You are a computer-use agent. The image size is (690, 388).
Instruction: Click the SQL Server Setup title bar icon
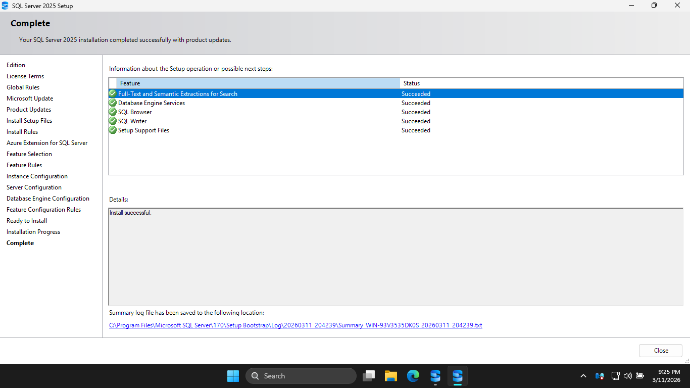5,6
